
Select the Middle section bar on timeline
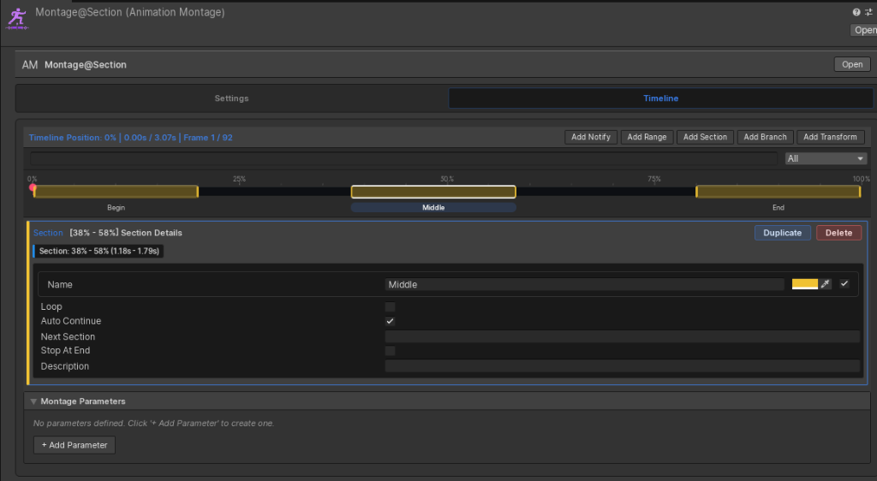pyautogui.click(x=433, y=192)
